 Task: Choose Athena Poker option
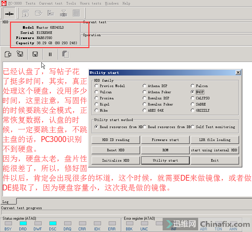(157, 92)
